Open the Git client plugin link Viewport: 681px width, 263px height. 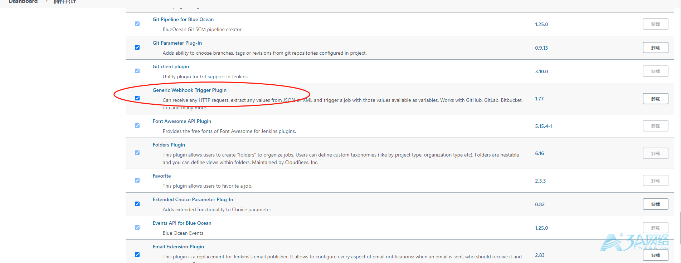click(171, 66)
